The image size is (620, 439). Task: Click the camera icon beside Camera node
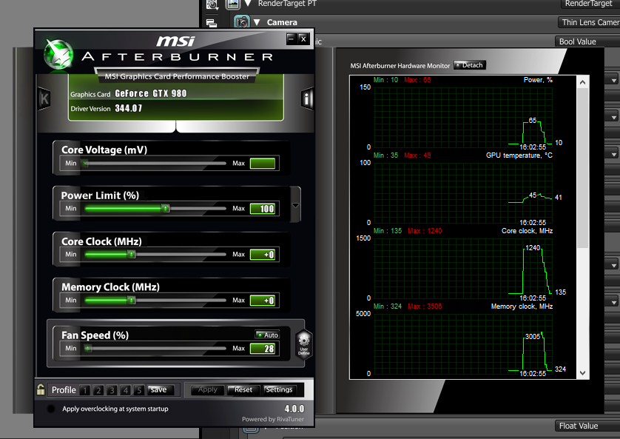coord(242,22)
